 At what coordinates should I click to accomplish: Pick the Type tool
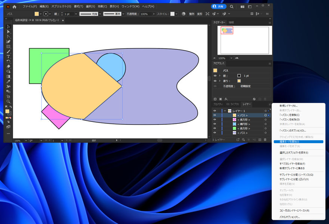tap(8, 57)
